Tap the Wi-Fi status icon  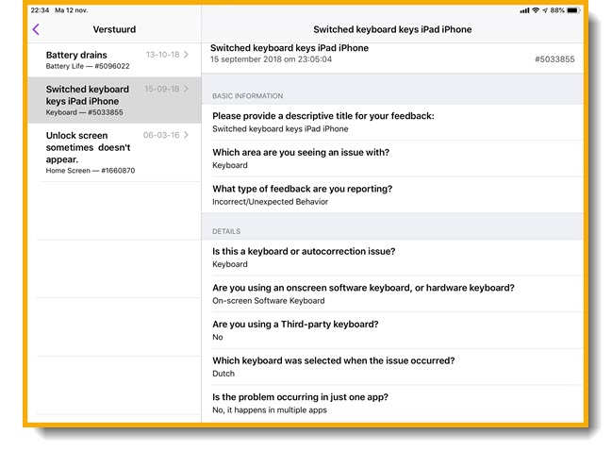point(536,10)
